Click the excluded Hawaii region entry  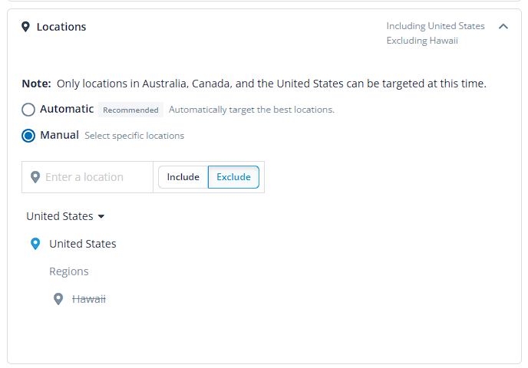coord(89,299)
